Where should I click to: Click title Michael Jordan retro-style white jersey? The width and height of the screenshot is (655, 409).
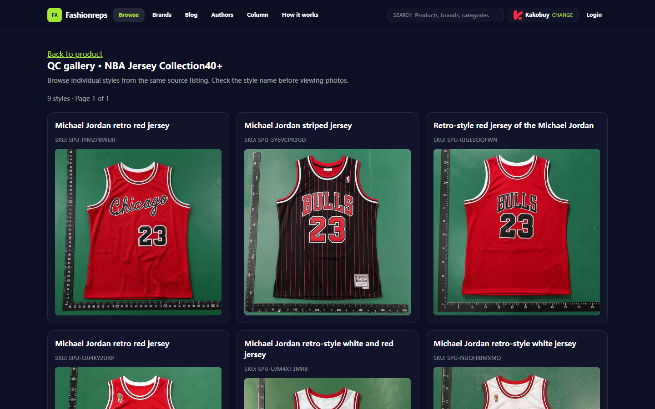[505, 344]
